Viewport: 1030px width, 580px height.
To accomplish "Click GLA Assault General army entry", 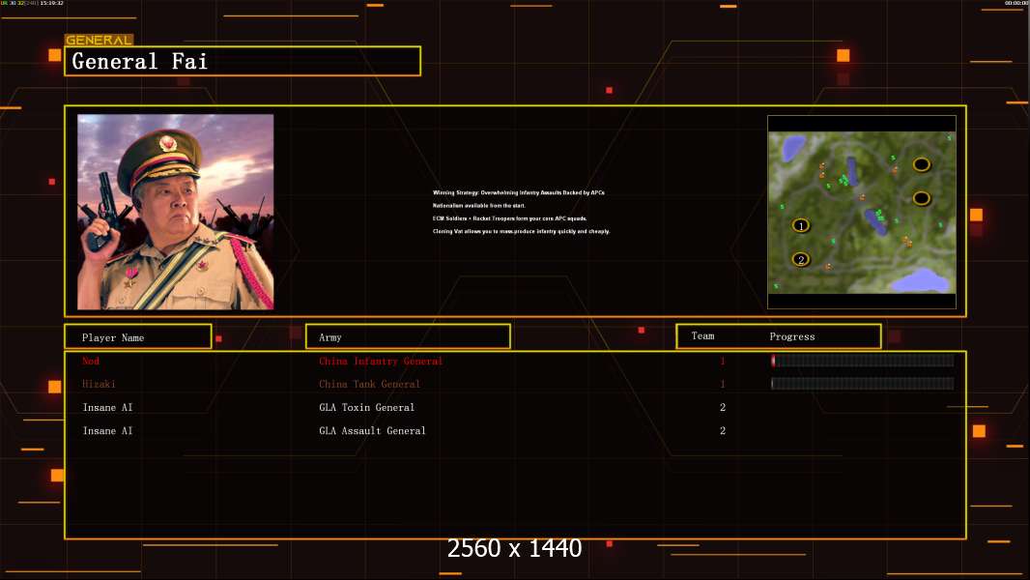I will [372, 431].
